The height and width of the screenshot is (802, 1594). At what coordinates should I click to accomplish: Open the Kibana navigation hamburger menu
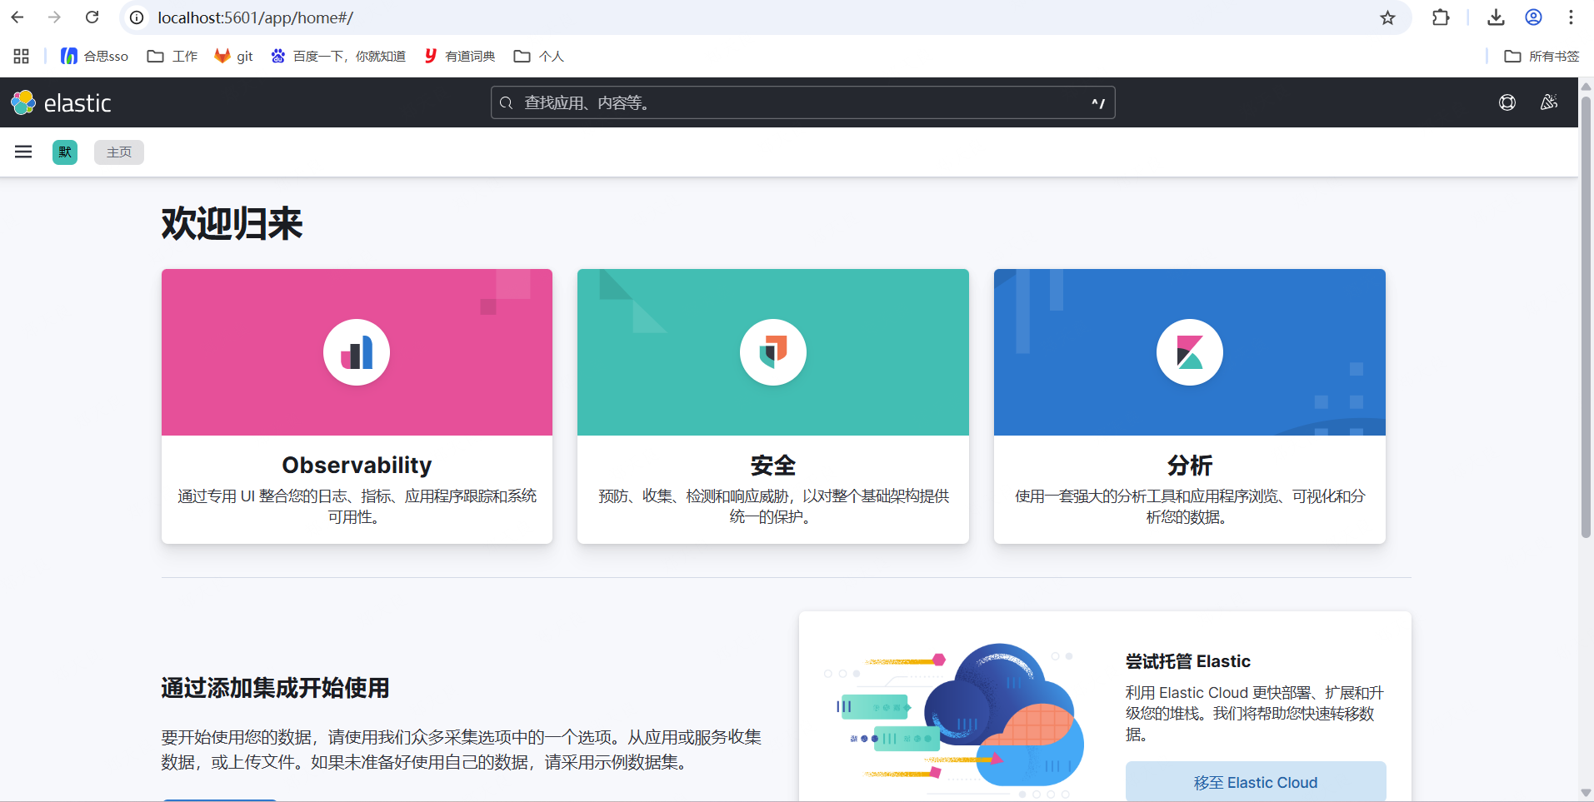22,152
